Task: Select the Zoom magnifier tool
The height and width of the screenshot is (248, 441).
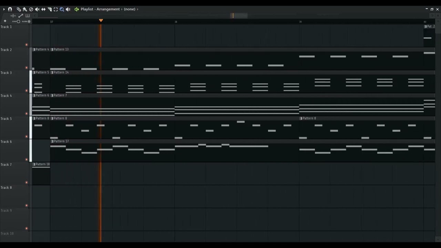Action: click(62, 9)
